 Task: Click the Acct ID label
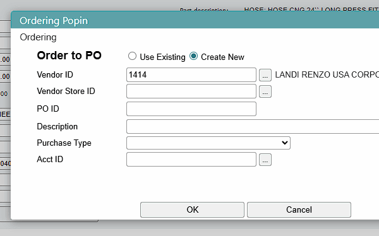(50, 159)
